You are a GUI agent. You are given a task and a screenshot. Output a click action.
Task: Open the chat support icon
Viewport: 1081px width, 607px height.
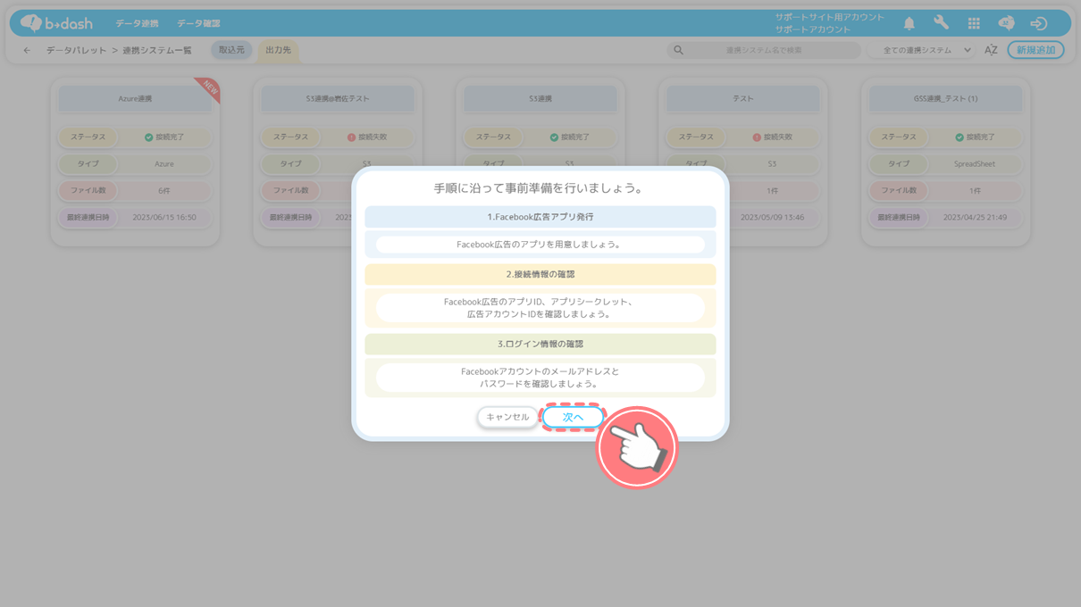(1006, 23)
